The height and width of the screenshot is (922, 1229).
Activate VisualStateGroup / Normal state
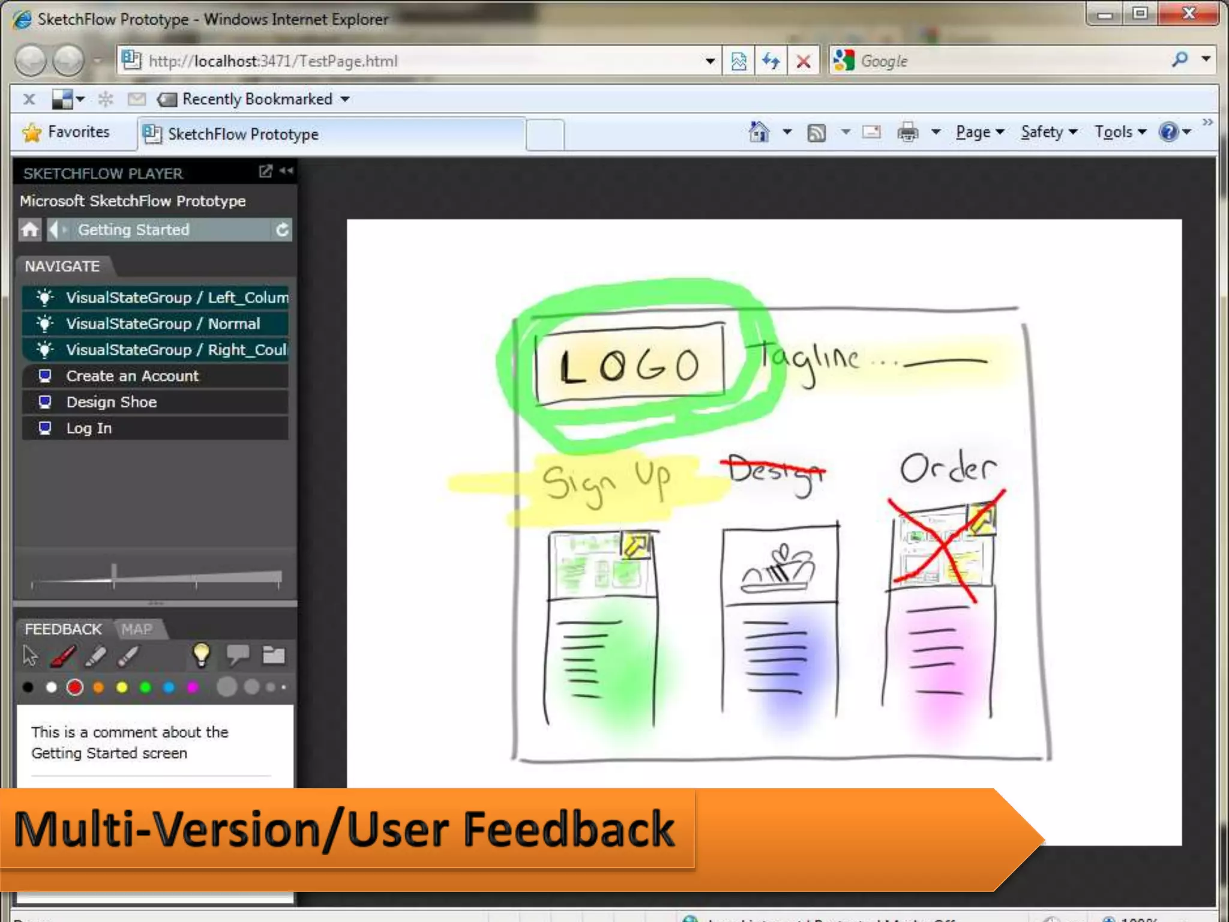163,324
